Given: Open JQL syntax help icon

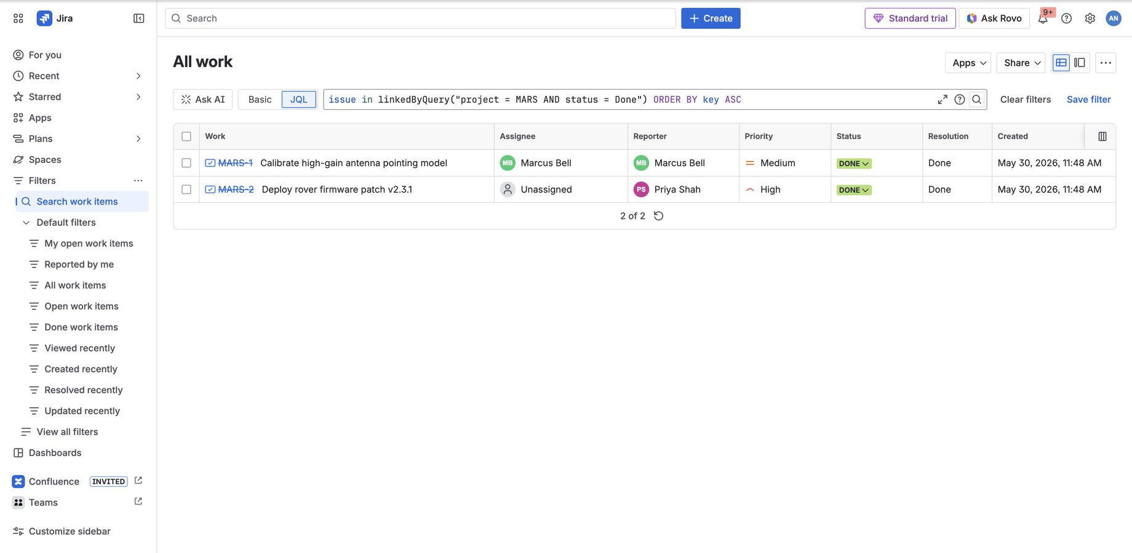Looking at the screenshot, I should coord(960,100).
